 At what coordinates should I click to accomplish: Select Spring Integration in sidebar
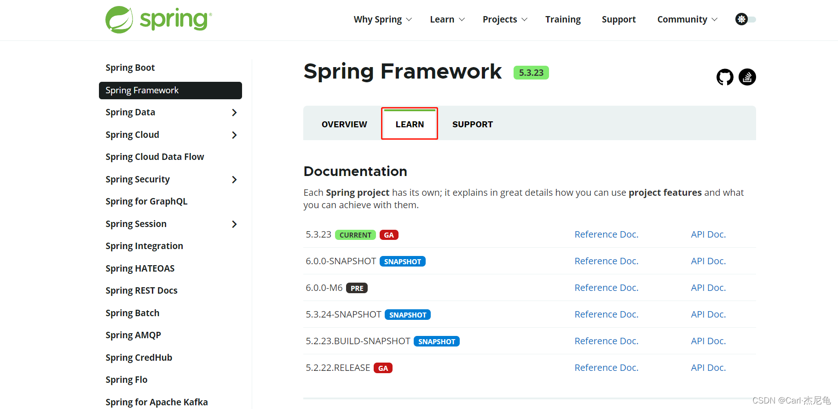pyautogui.click(x=144, y=246)
